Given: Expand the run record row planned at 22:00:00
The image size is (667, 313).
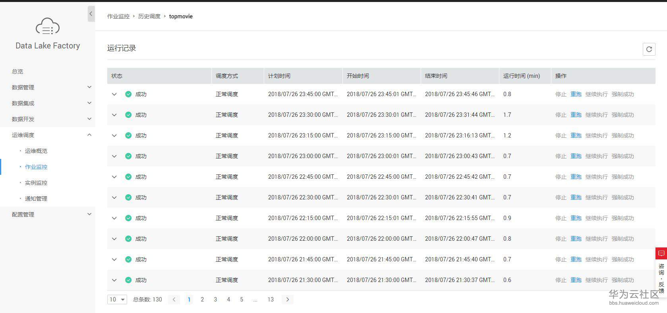Looking at the screenshot, I should tap(114, 239).
